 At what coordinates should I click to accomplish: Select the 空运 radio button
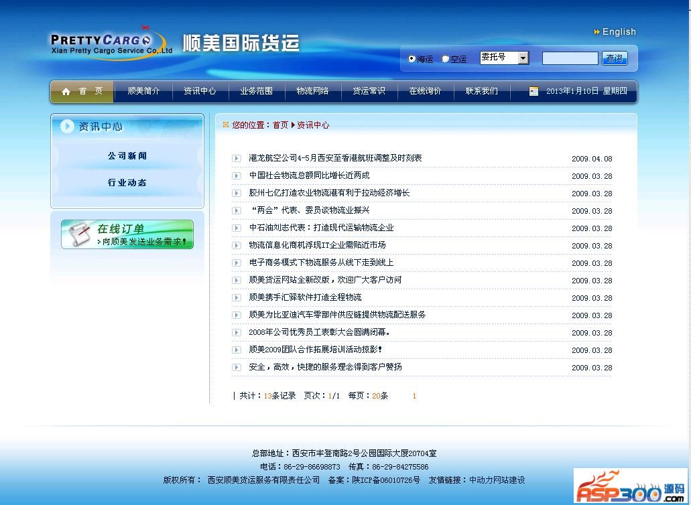coord(445,58)
